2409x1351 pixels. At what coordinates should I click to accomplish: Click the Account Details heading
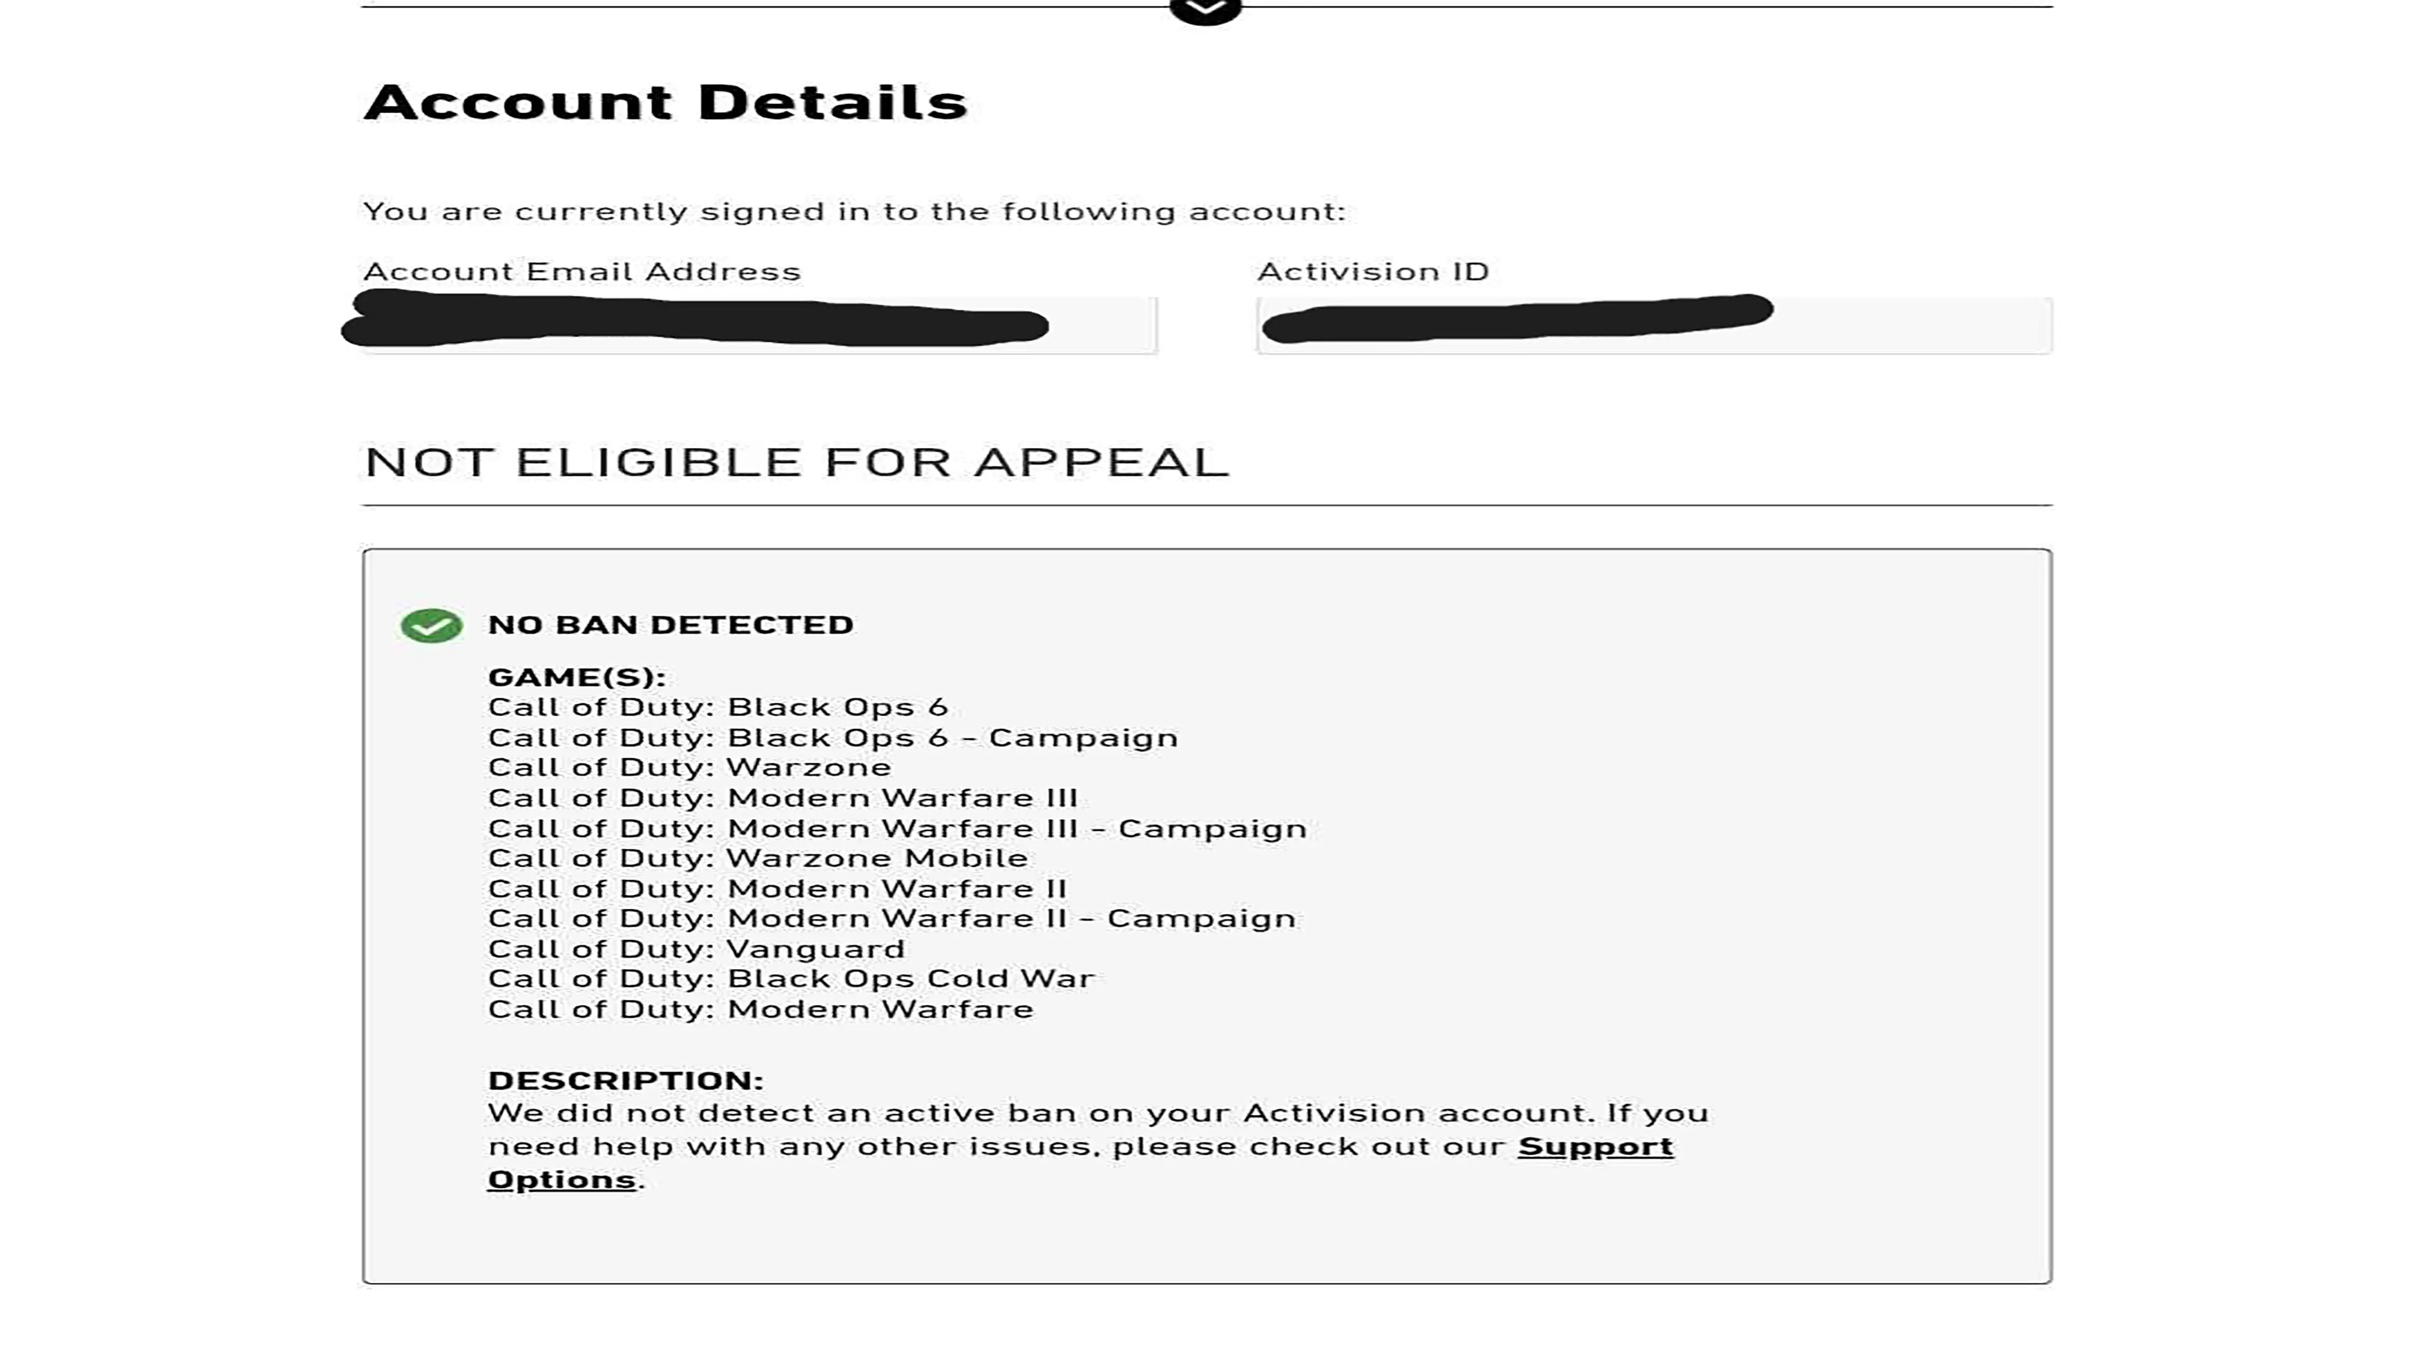(665, 102)
